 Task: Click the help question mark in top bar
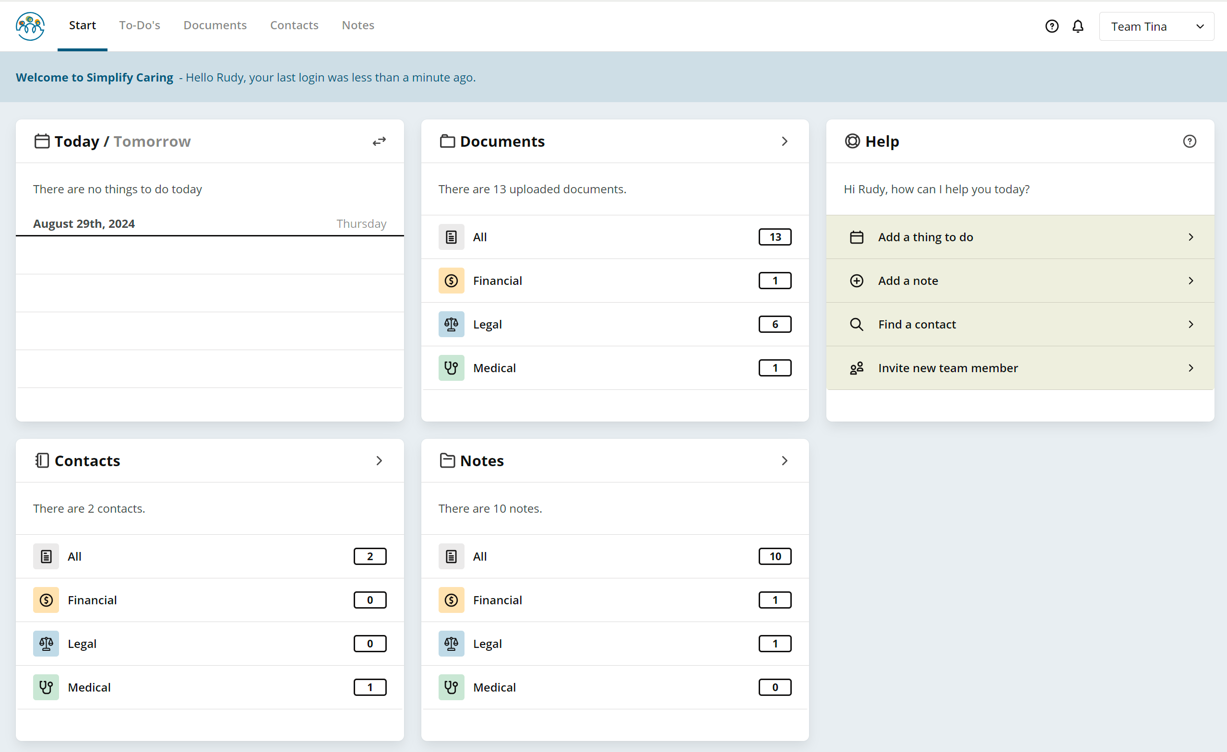pos(1051,26)
